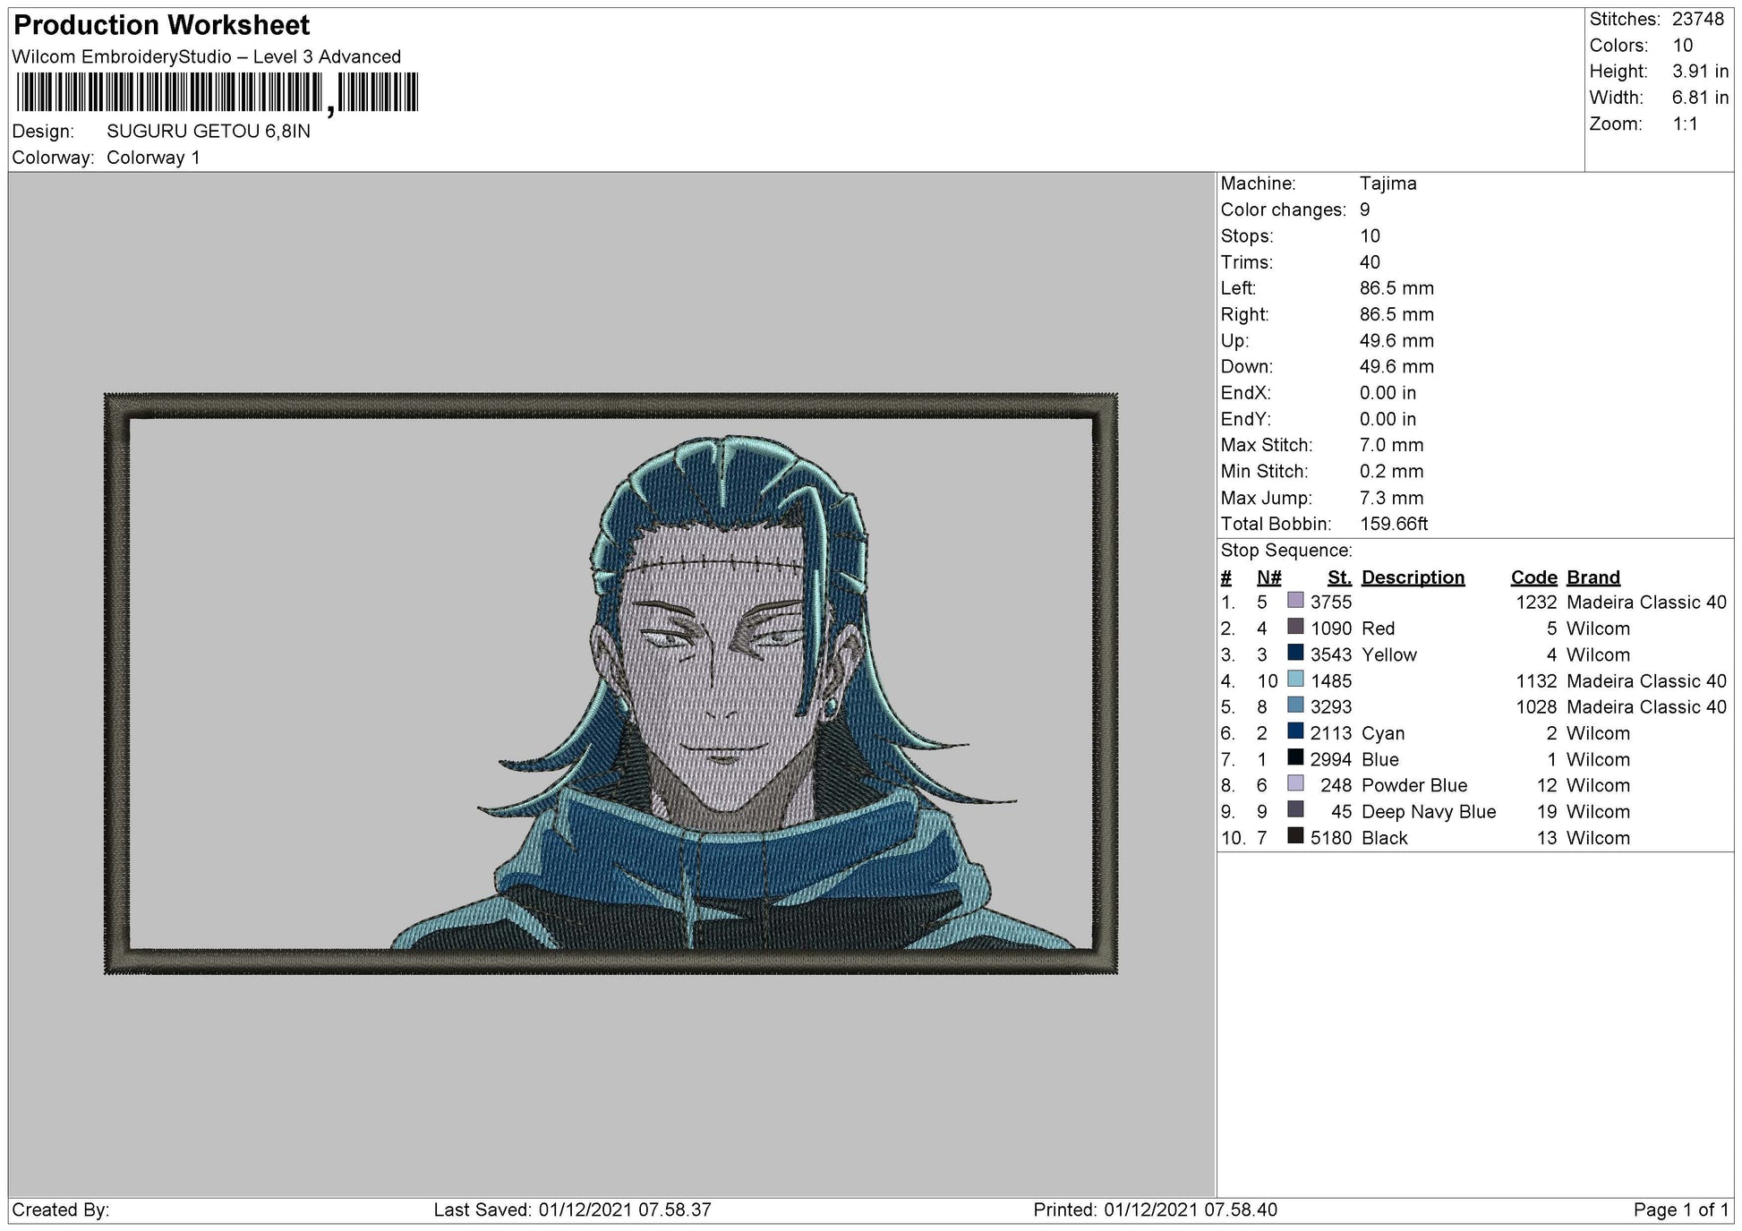Click the Stitches count 23748
Screen dimensions: 1742x1231
click(1697, 19)
